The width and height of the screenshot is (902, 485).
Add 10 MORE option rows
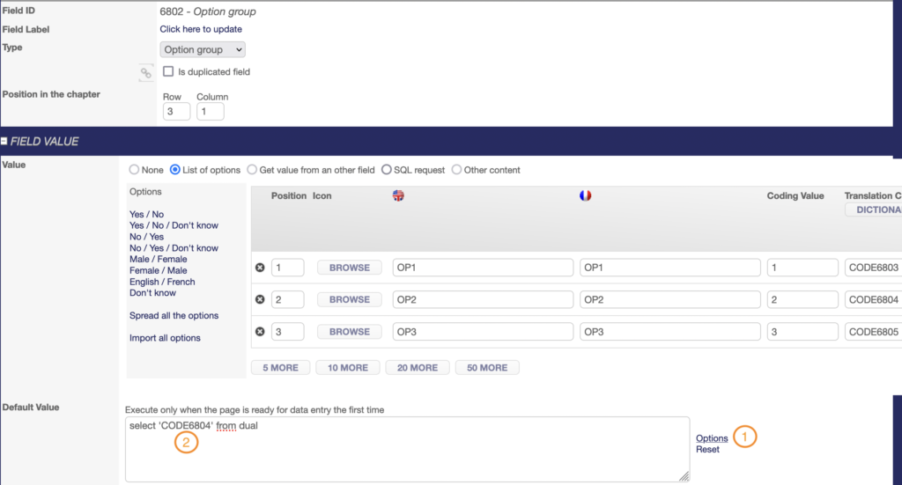click(x=345, y=368)
